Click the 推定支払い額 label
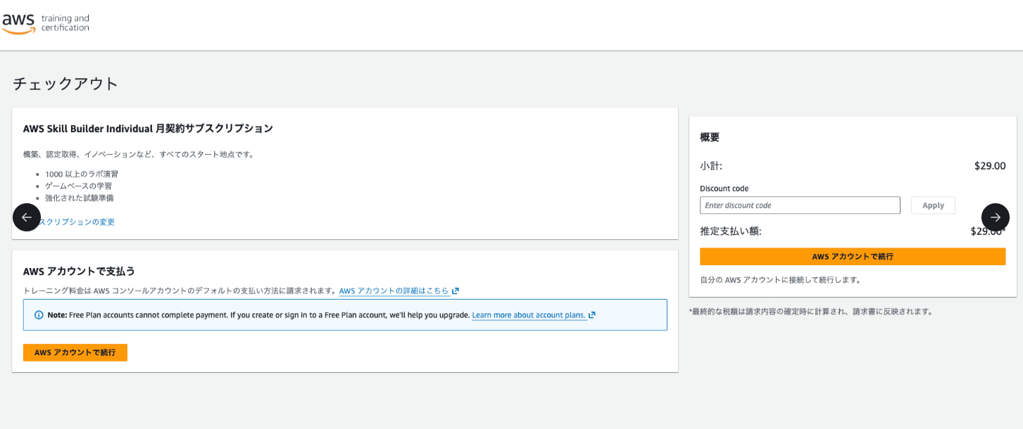Screen dimensions: 1023x429 click(731, 231)
